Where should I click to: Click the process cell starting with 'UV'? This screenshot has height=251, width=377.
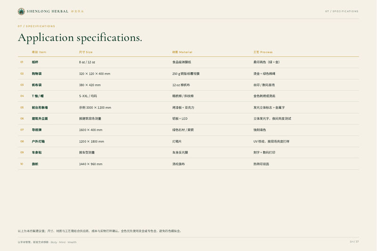271,141
